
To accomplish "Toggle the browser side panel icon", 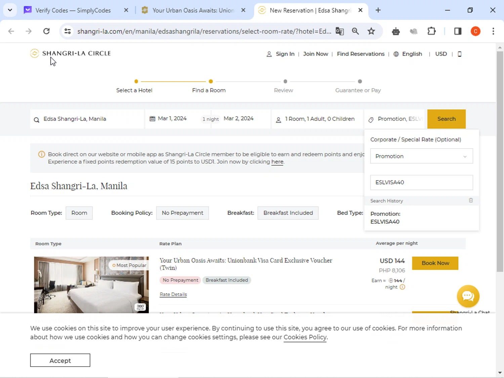I will click(x=458, y=31).
